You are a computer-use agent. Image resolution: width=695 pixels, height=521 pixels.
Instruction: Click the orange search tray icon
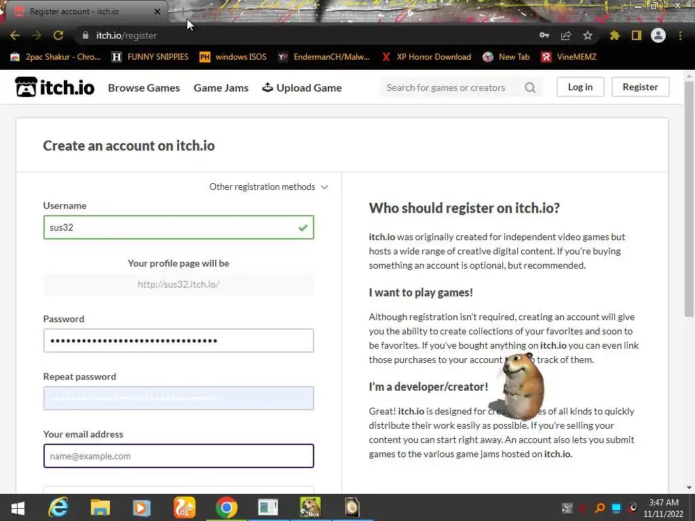600,507
